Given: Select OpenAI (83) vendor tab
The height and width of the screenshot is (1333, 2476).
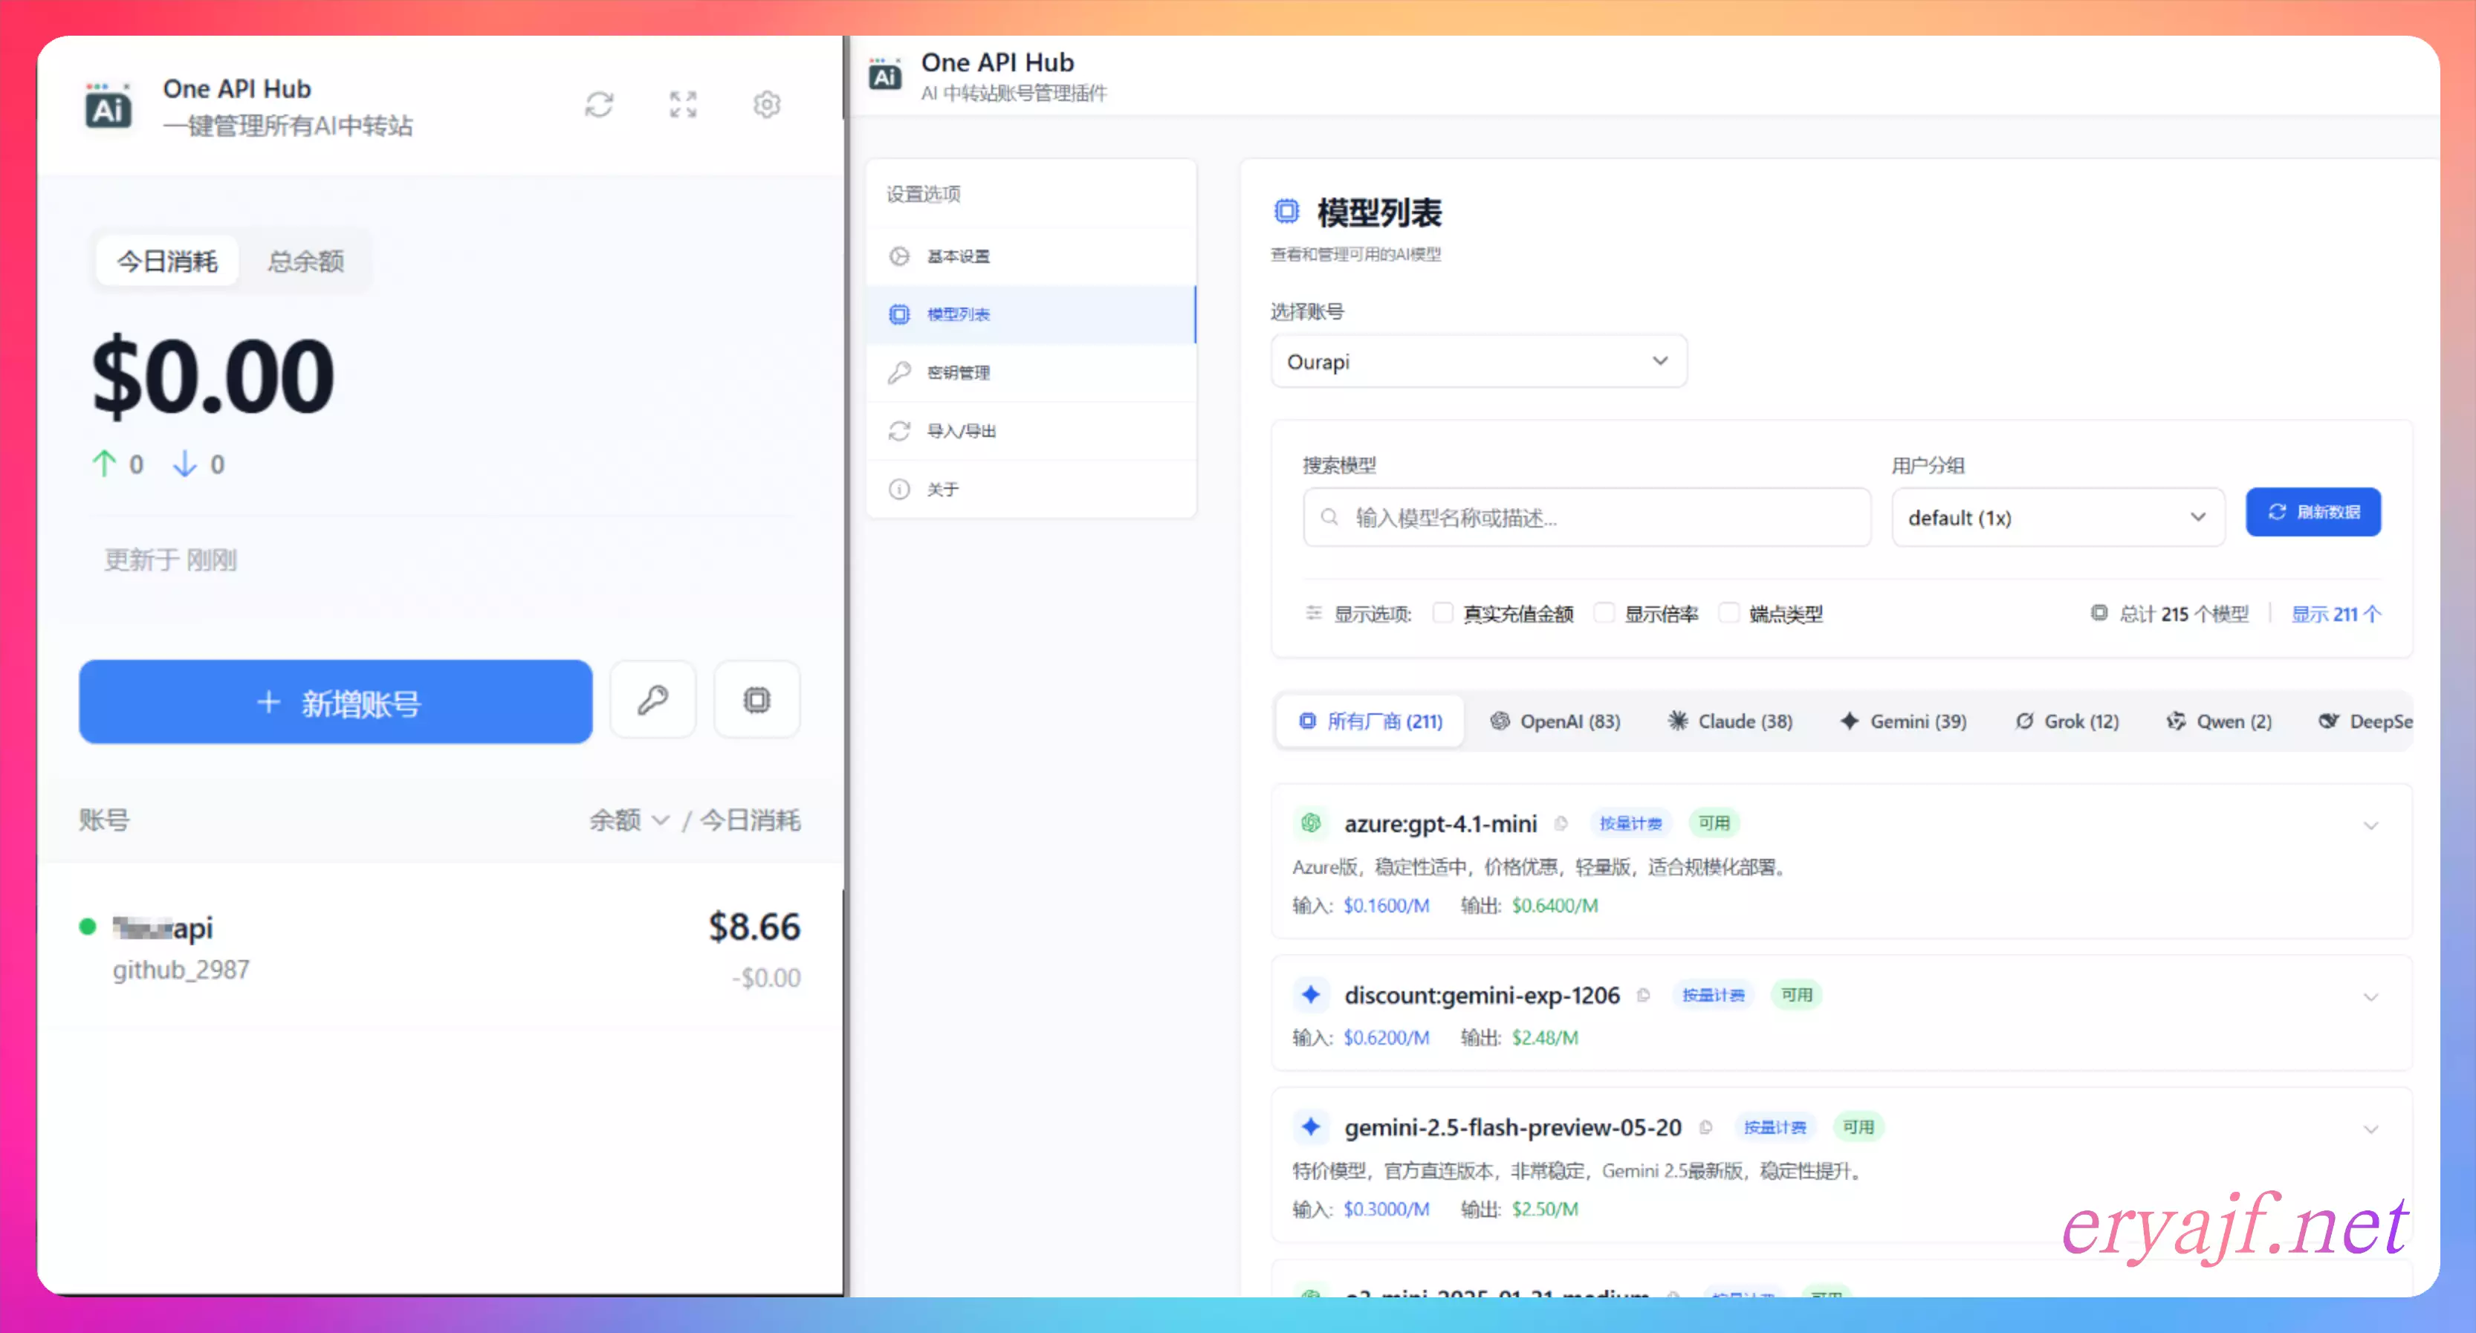Looking at the screenshot, I should (x=1555, y=721).
